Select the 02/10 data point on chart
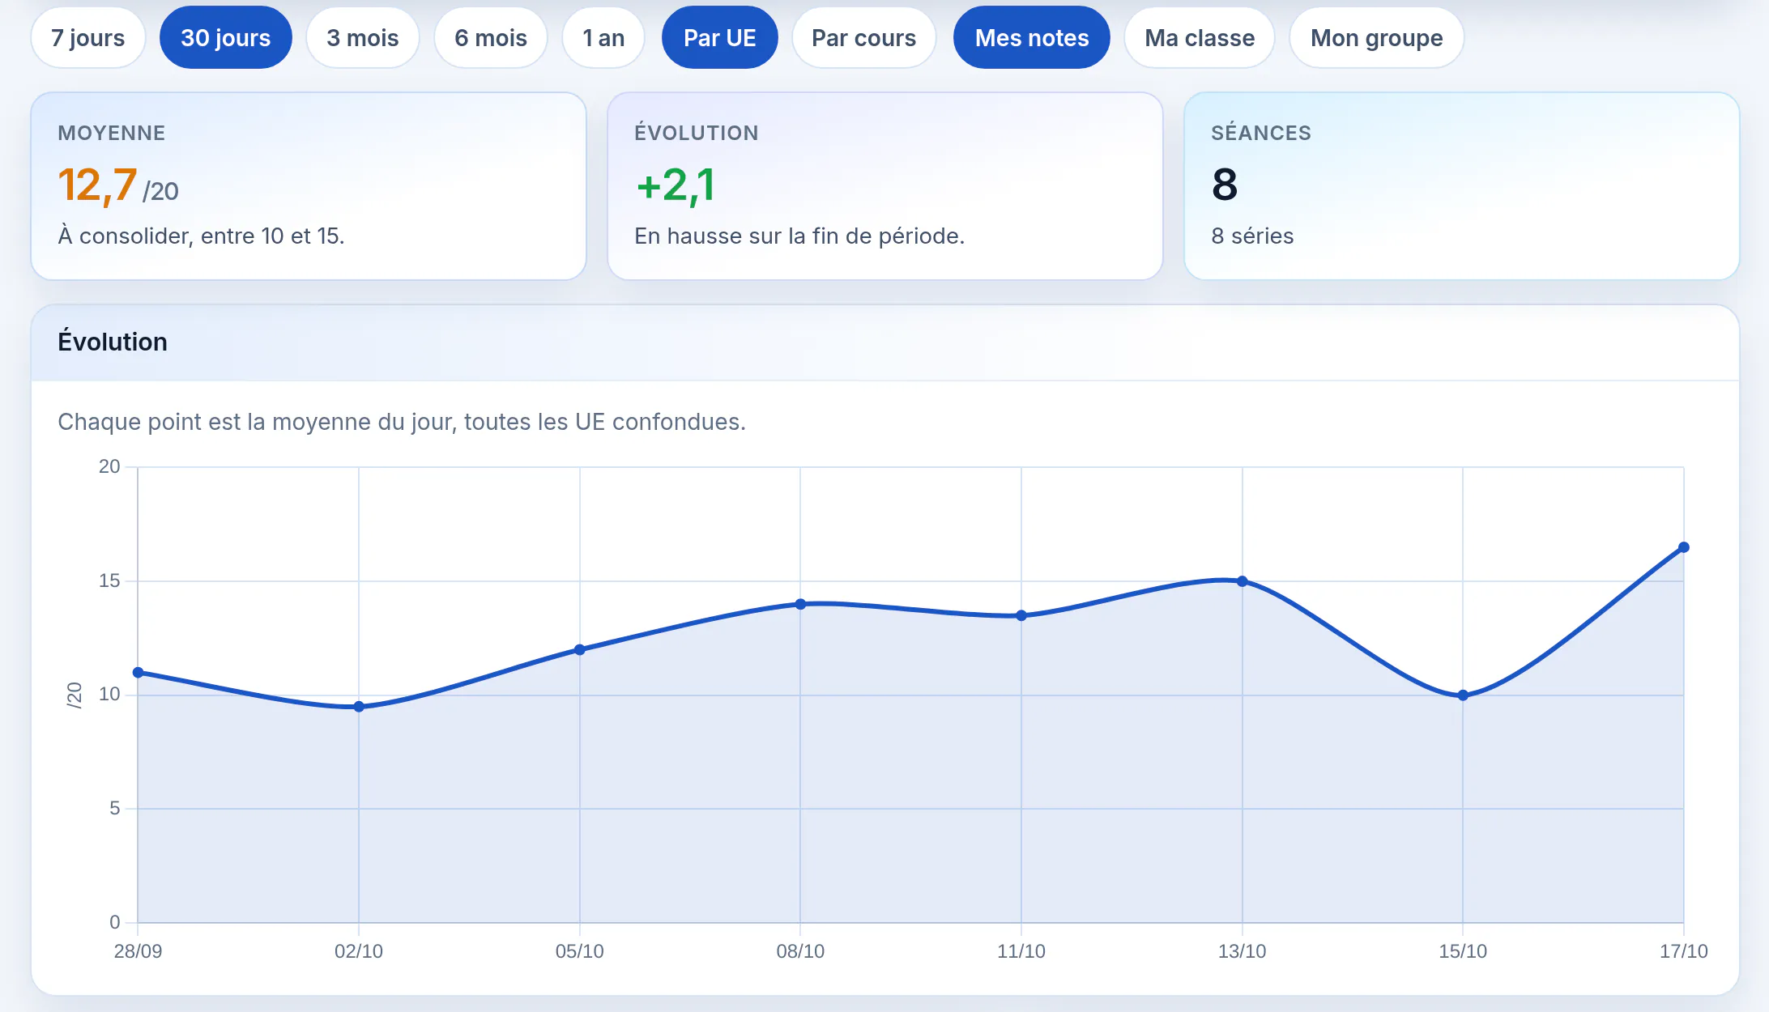This screenshot has width=1769, height=1012. 359,707
